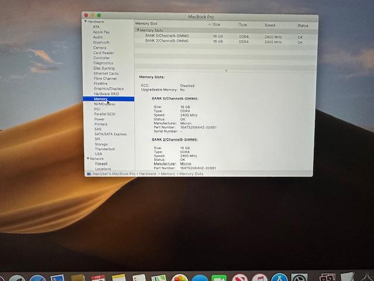Viewport: 374px width, 281px height.
Task: Collapse the Hardware section in sidebar
Action: pyautogui.click(x=86, y=21)
